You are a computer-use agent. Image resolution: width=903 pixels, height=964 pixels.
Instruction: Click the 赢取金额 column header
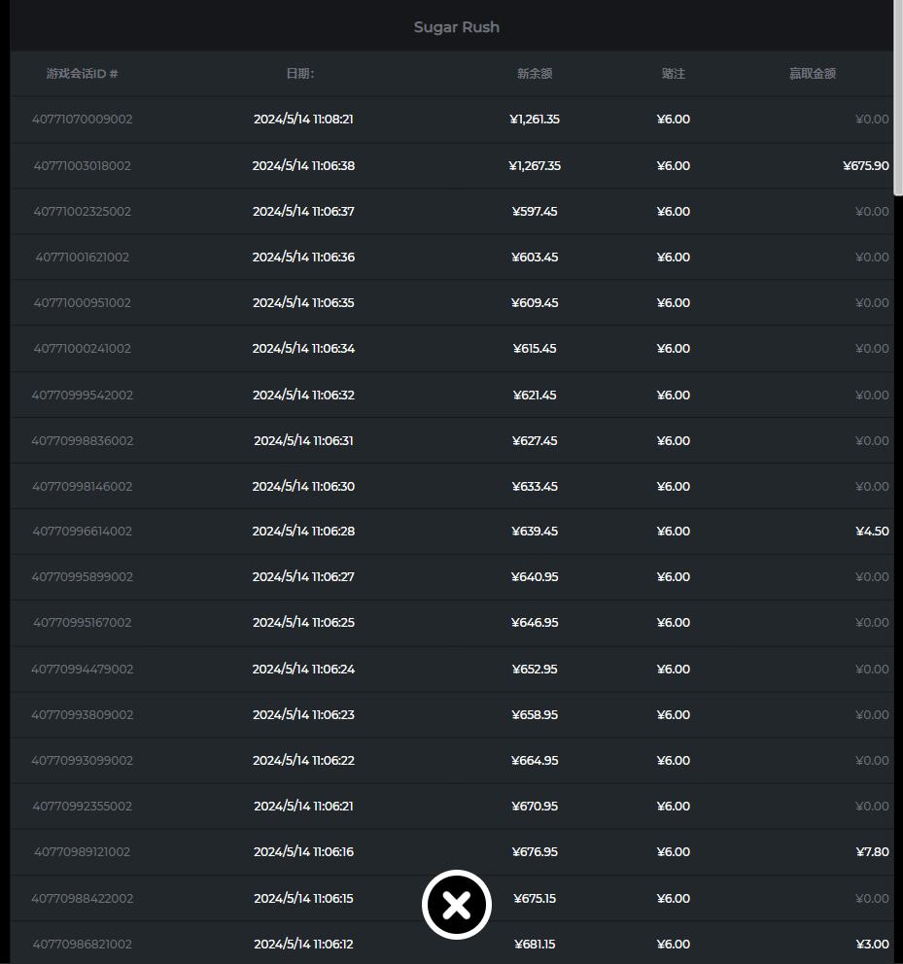813,74
